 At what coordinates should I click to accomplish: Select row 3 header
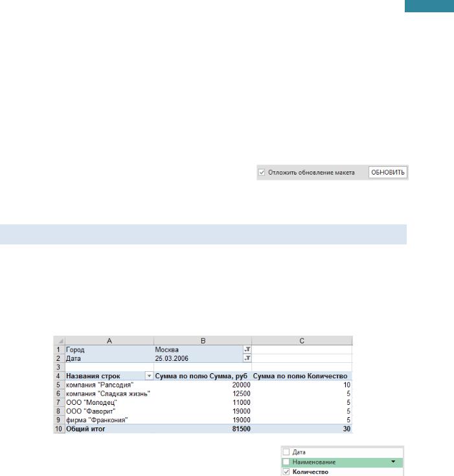click(59, 367)
